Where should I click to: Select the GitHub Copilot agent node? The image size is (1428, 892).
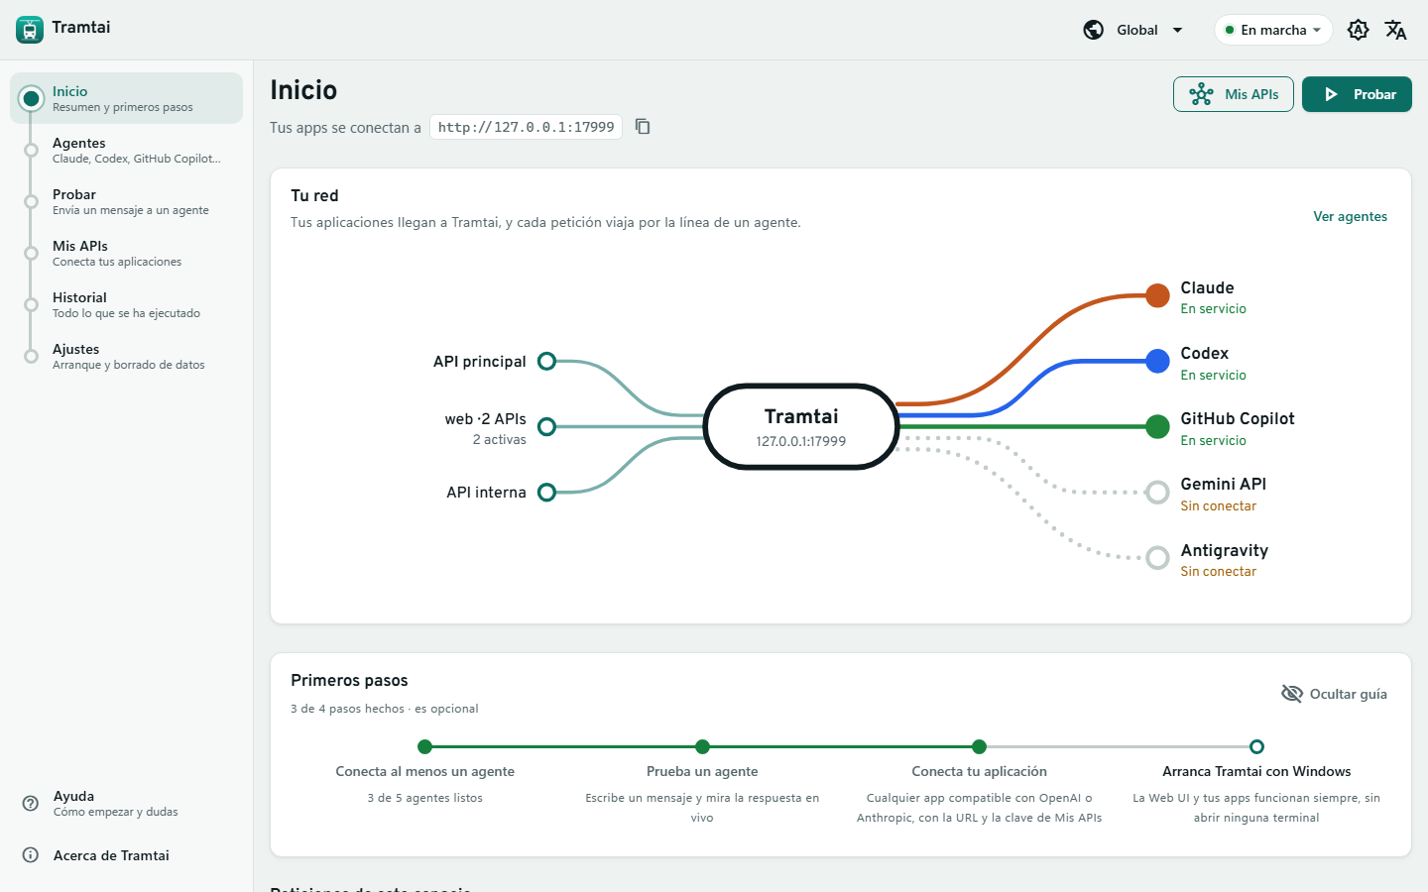1157,426
